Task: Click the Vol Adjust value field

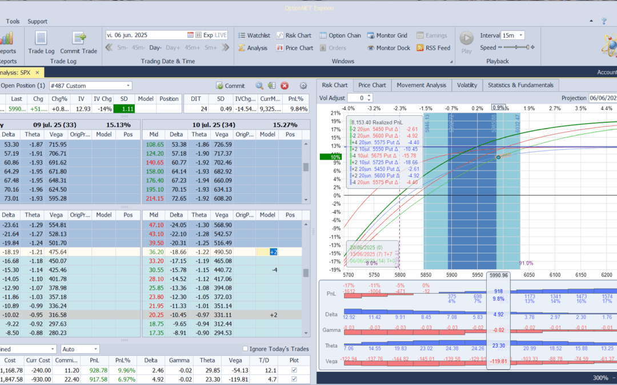Action: click(x=356, y=98)
